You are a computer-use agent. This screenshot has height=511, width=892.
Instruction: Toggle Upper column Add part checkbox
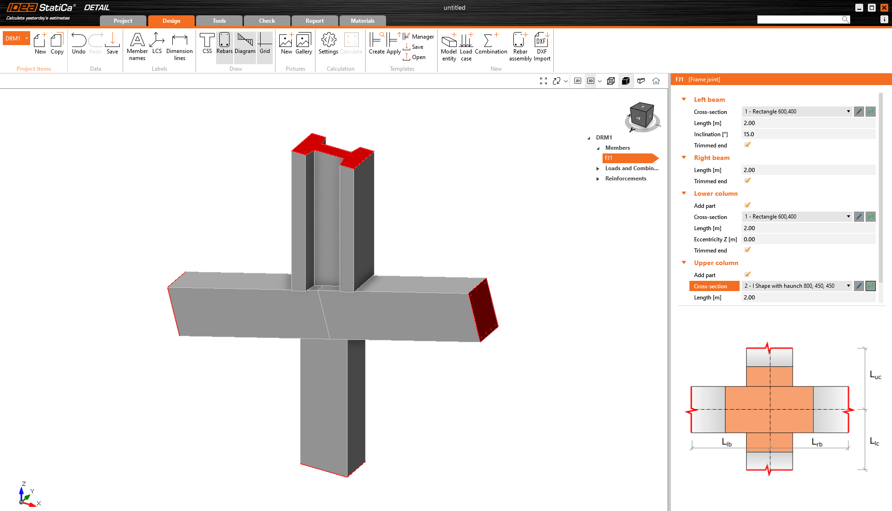point(748,275)
